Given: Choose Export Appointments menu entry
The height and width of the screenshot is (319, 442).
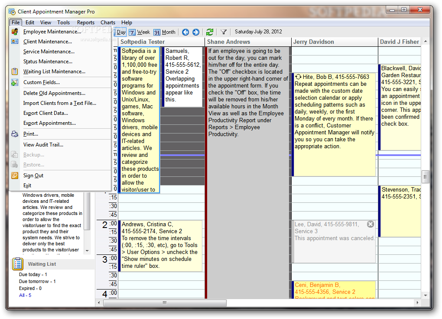Looking at the screenshot, I should tap(60, 123).
